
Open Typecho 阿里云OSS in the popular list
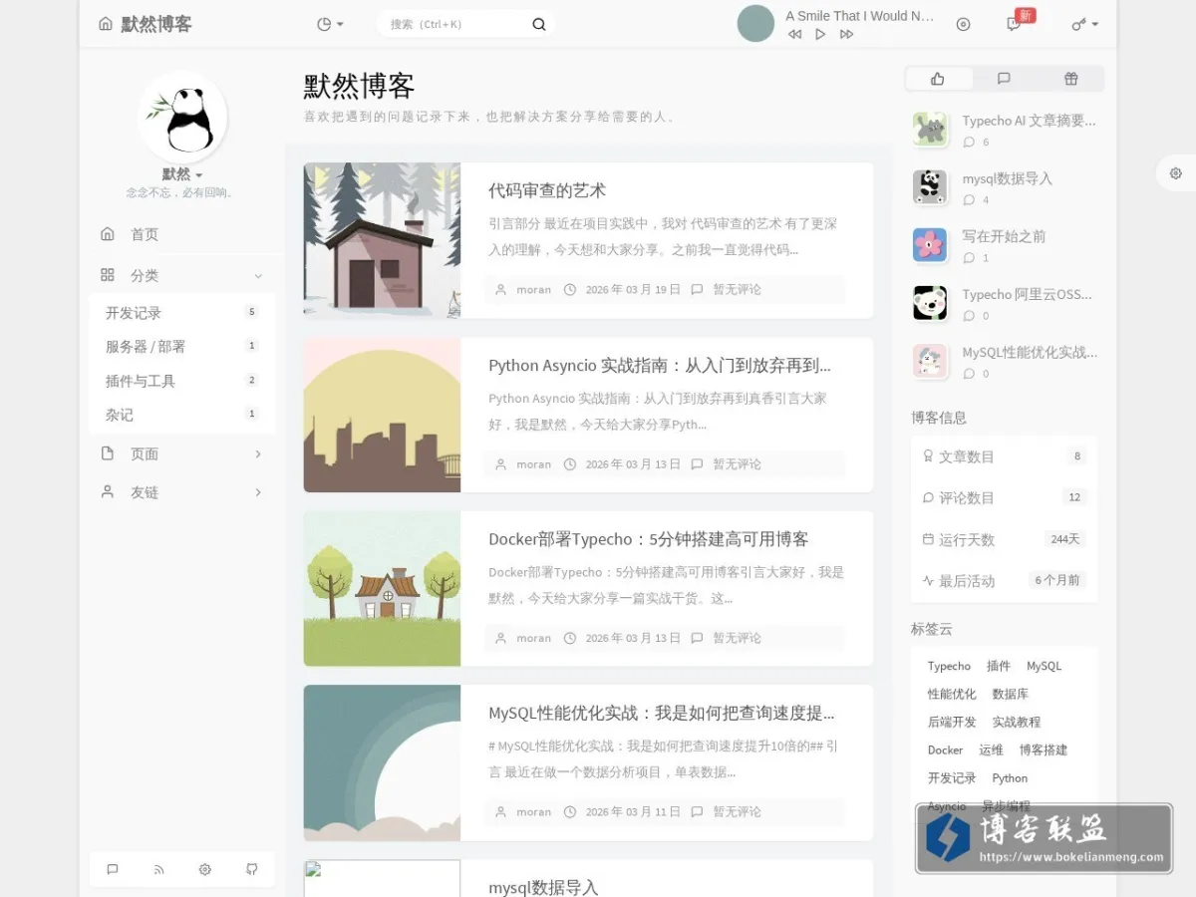(x=1027, y=294)
